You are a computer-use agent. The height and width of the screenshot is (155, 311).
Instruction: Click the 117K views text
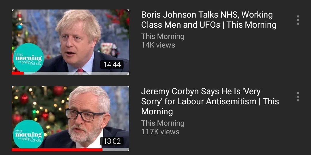pos(160,132)
